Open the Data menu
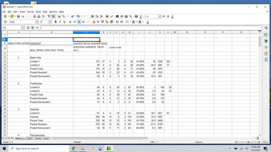Image resolution: width=271 pixels, height=152 pixels. (45, 12)
